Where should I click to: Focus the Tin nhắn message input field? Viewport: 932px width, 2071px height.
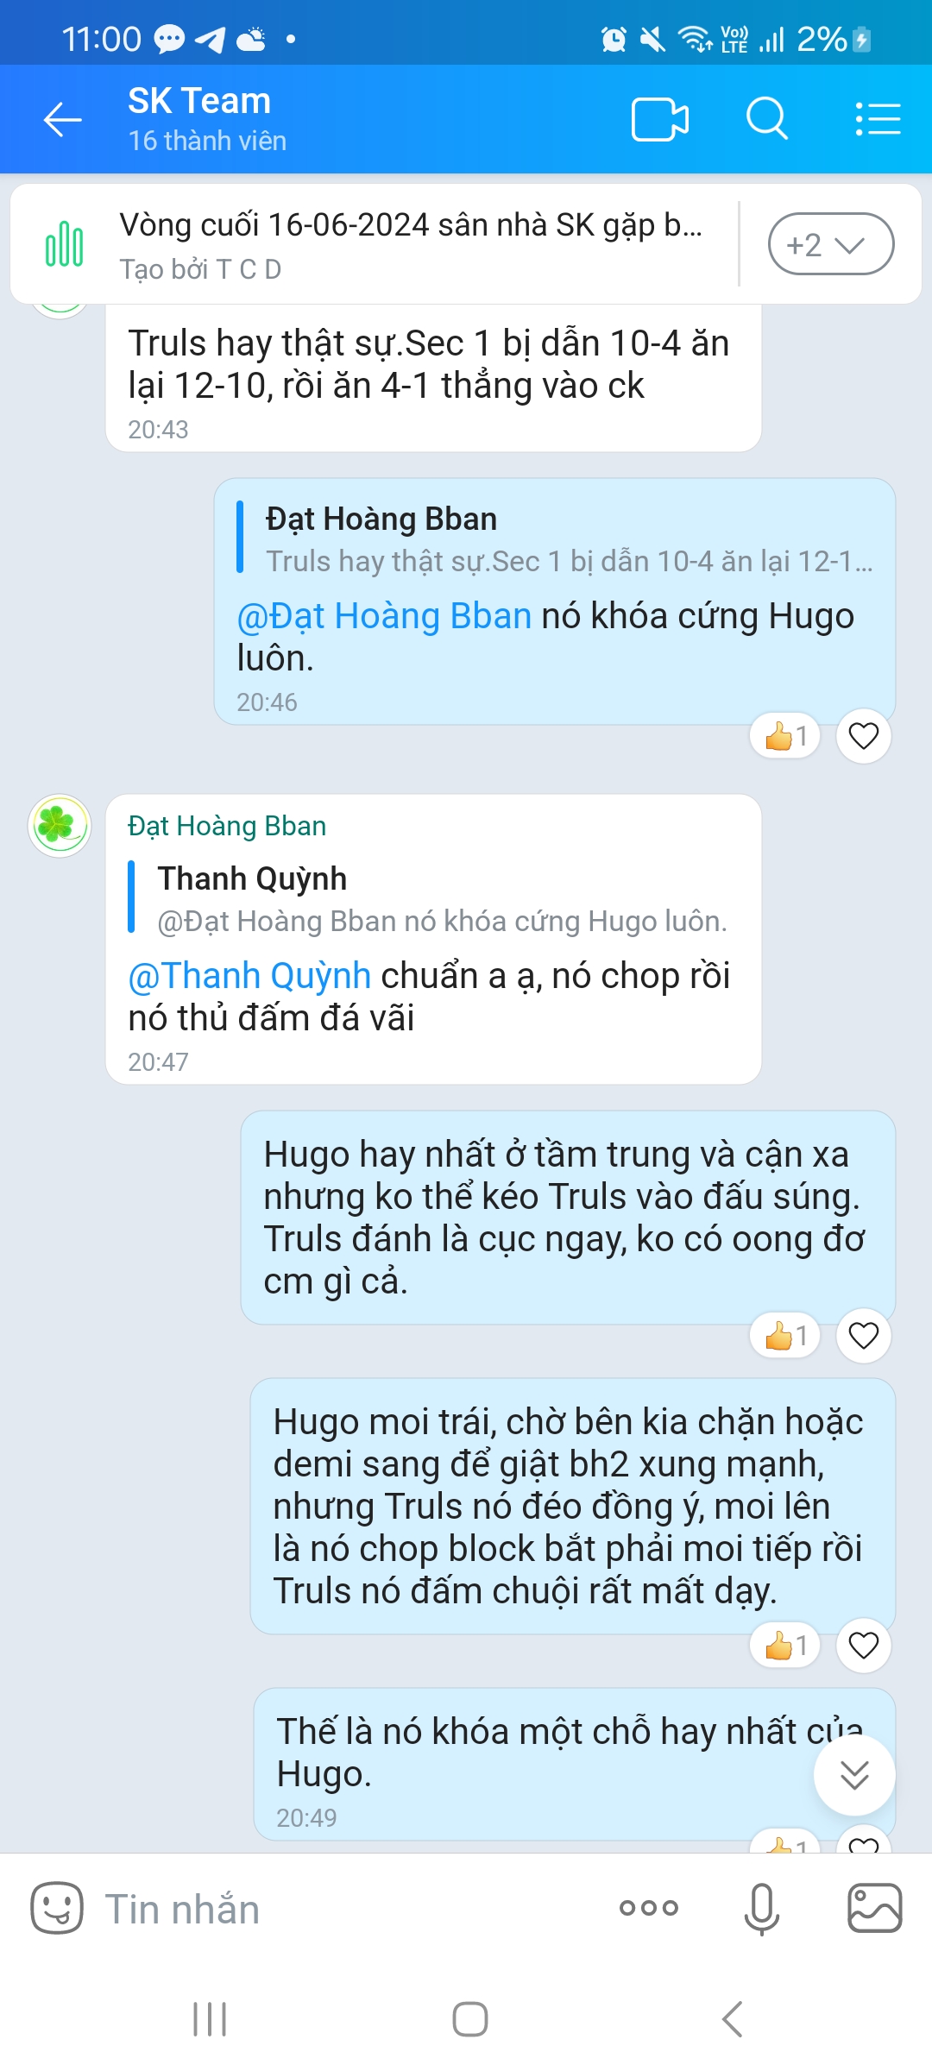pyautogui.click(x=345, y=1909)
